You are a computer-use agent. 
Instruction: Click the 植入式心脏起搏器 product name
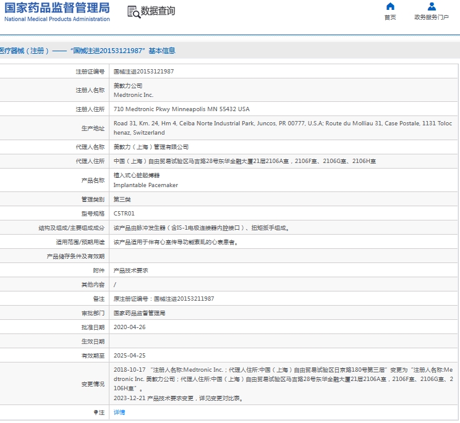137,175
